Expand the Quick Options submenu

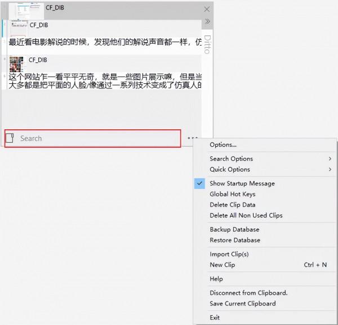tap(265, 169)
